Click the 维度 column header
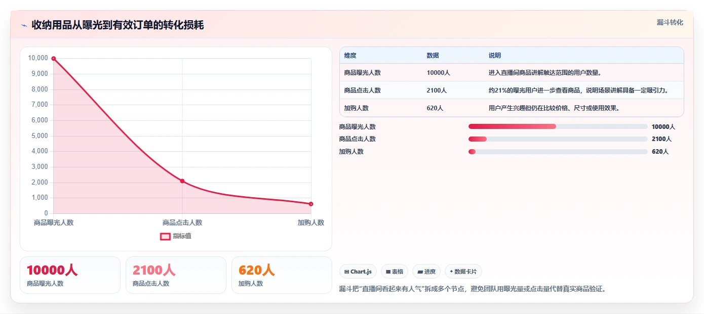The height and width of the screenshot is (314, 704). pos(350,56)
